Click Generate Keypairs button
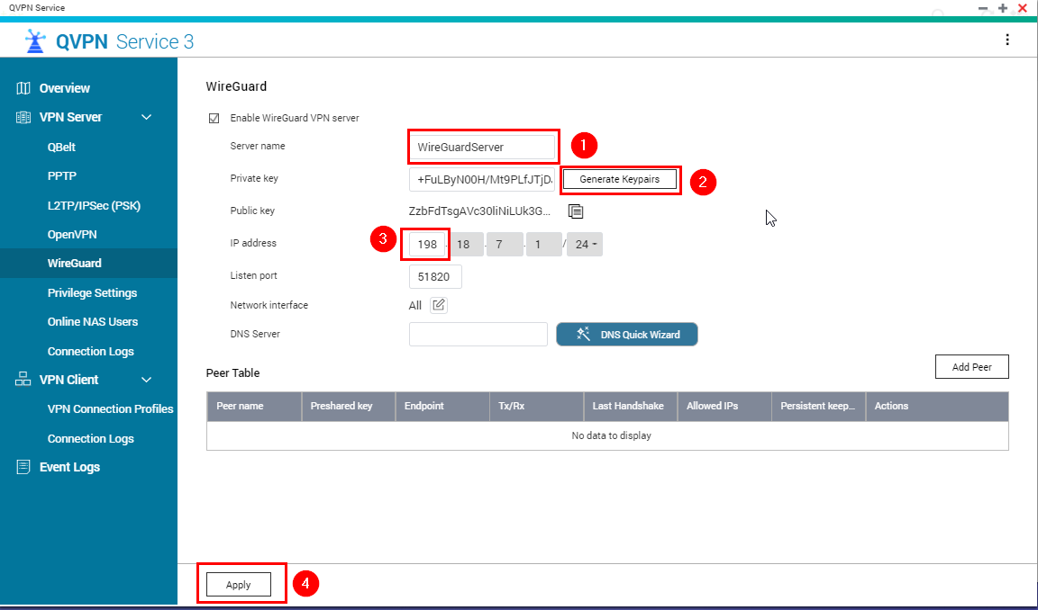 point(620,179)
